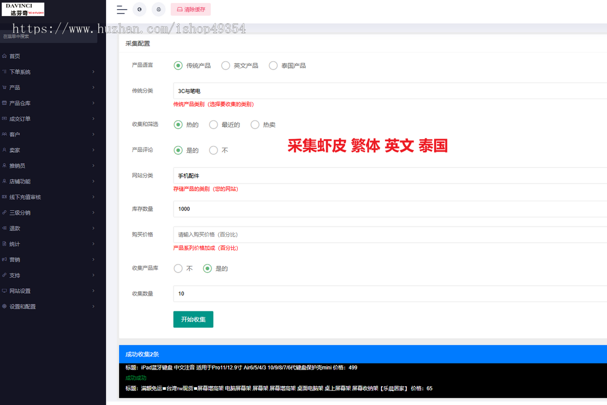Click the 产品仓库 sidebar icon

point(5,103)
